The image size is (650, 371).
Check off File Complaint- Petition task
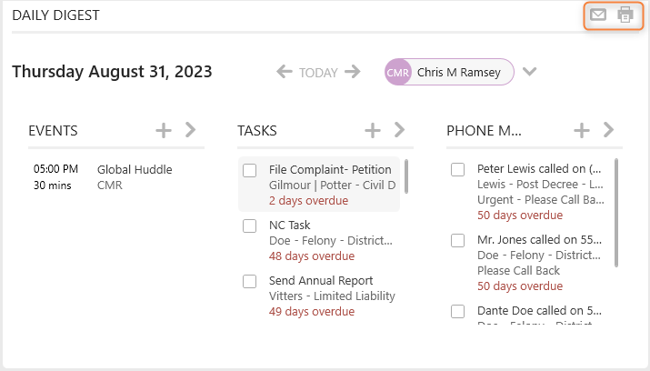coord(250,170)
